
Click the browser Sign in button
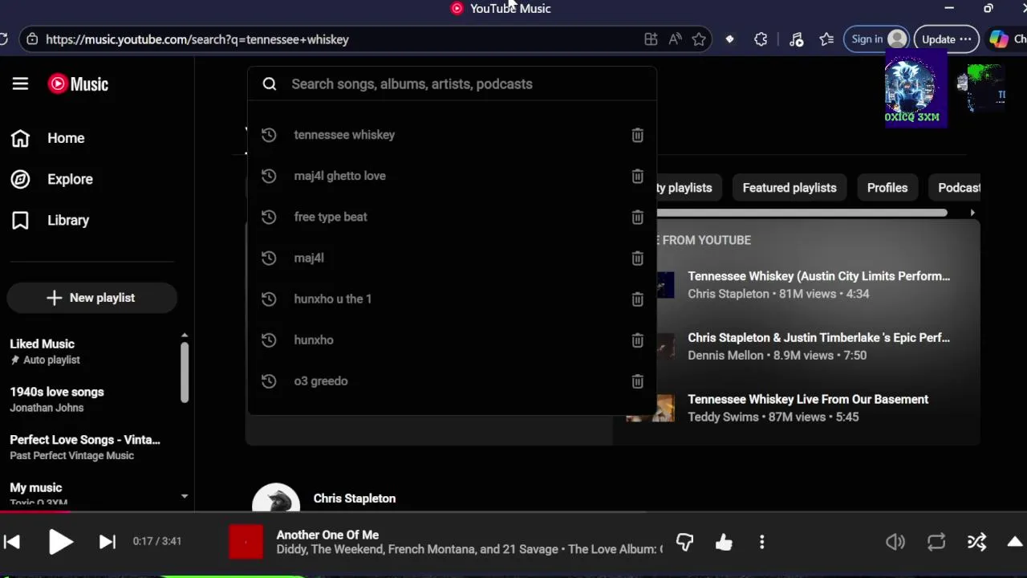pos(878,39)
